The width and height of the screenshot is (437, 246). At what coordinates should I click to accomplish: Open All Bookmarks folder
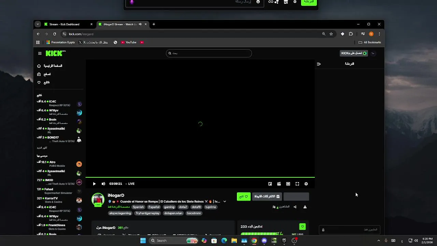point(370,42)
